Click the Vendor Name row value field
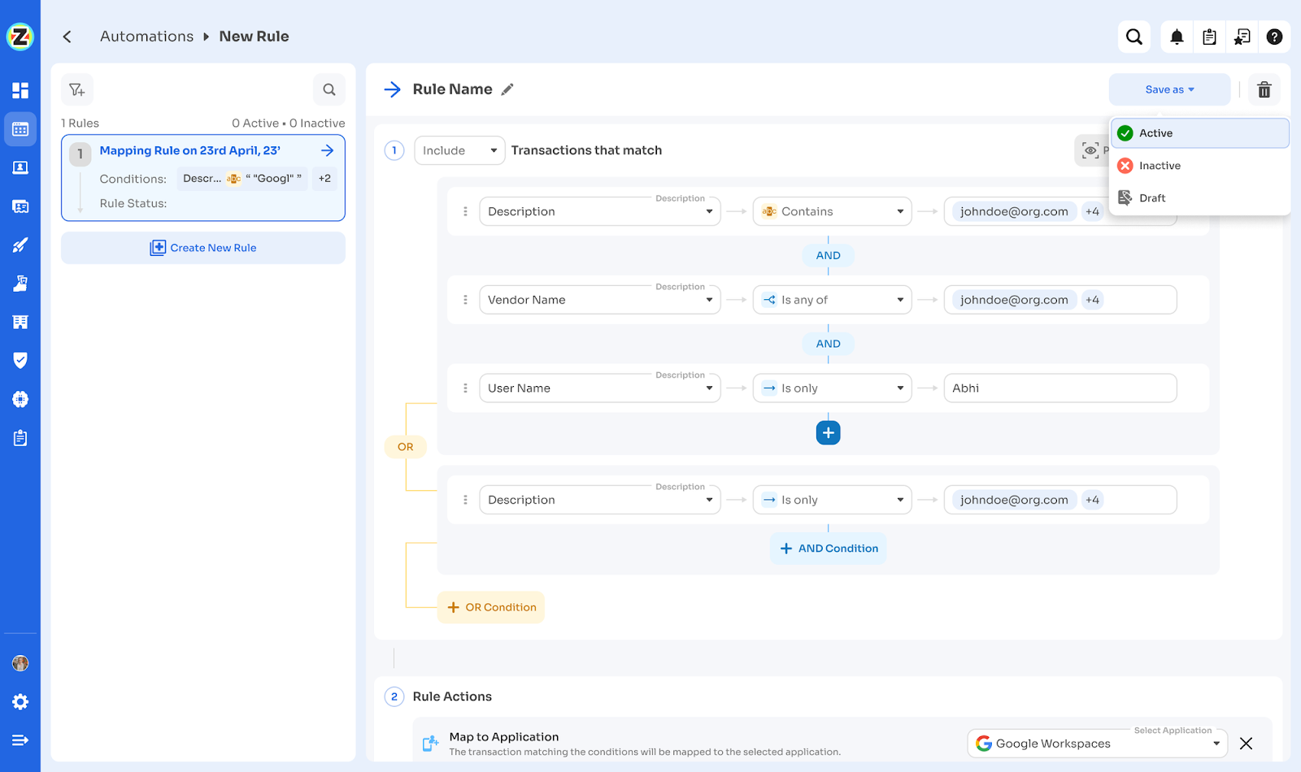This screenshot has height=772, width=1301. pyautogui.click(x=1060, y=300)
